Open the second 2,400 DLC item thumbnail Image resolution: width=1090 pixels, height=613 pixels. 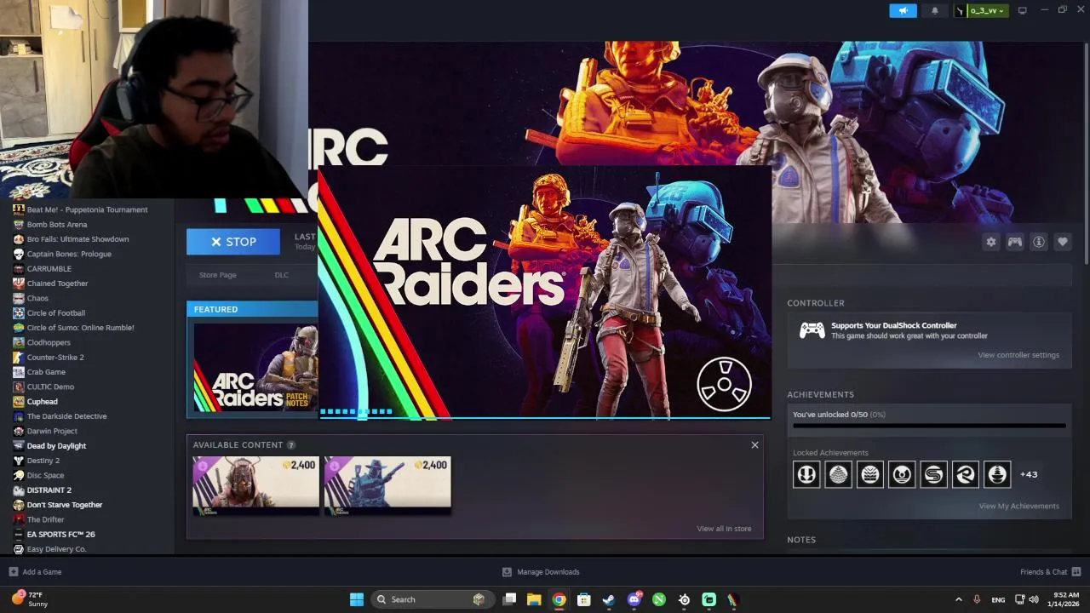[387, 486]
